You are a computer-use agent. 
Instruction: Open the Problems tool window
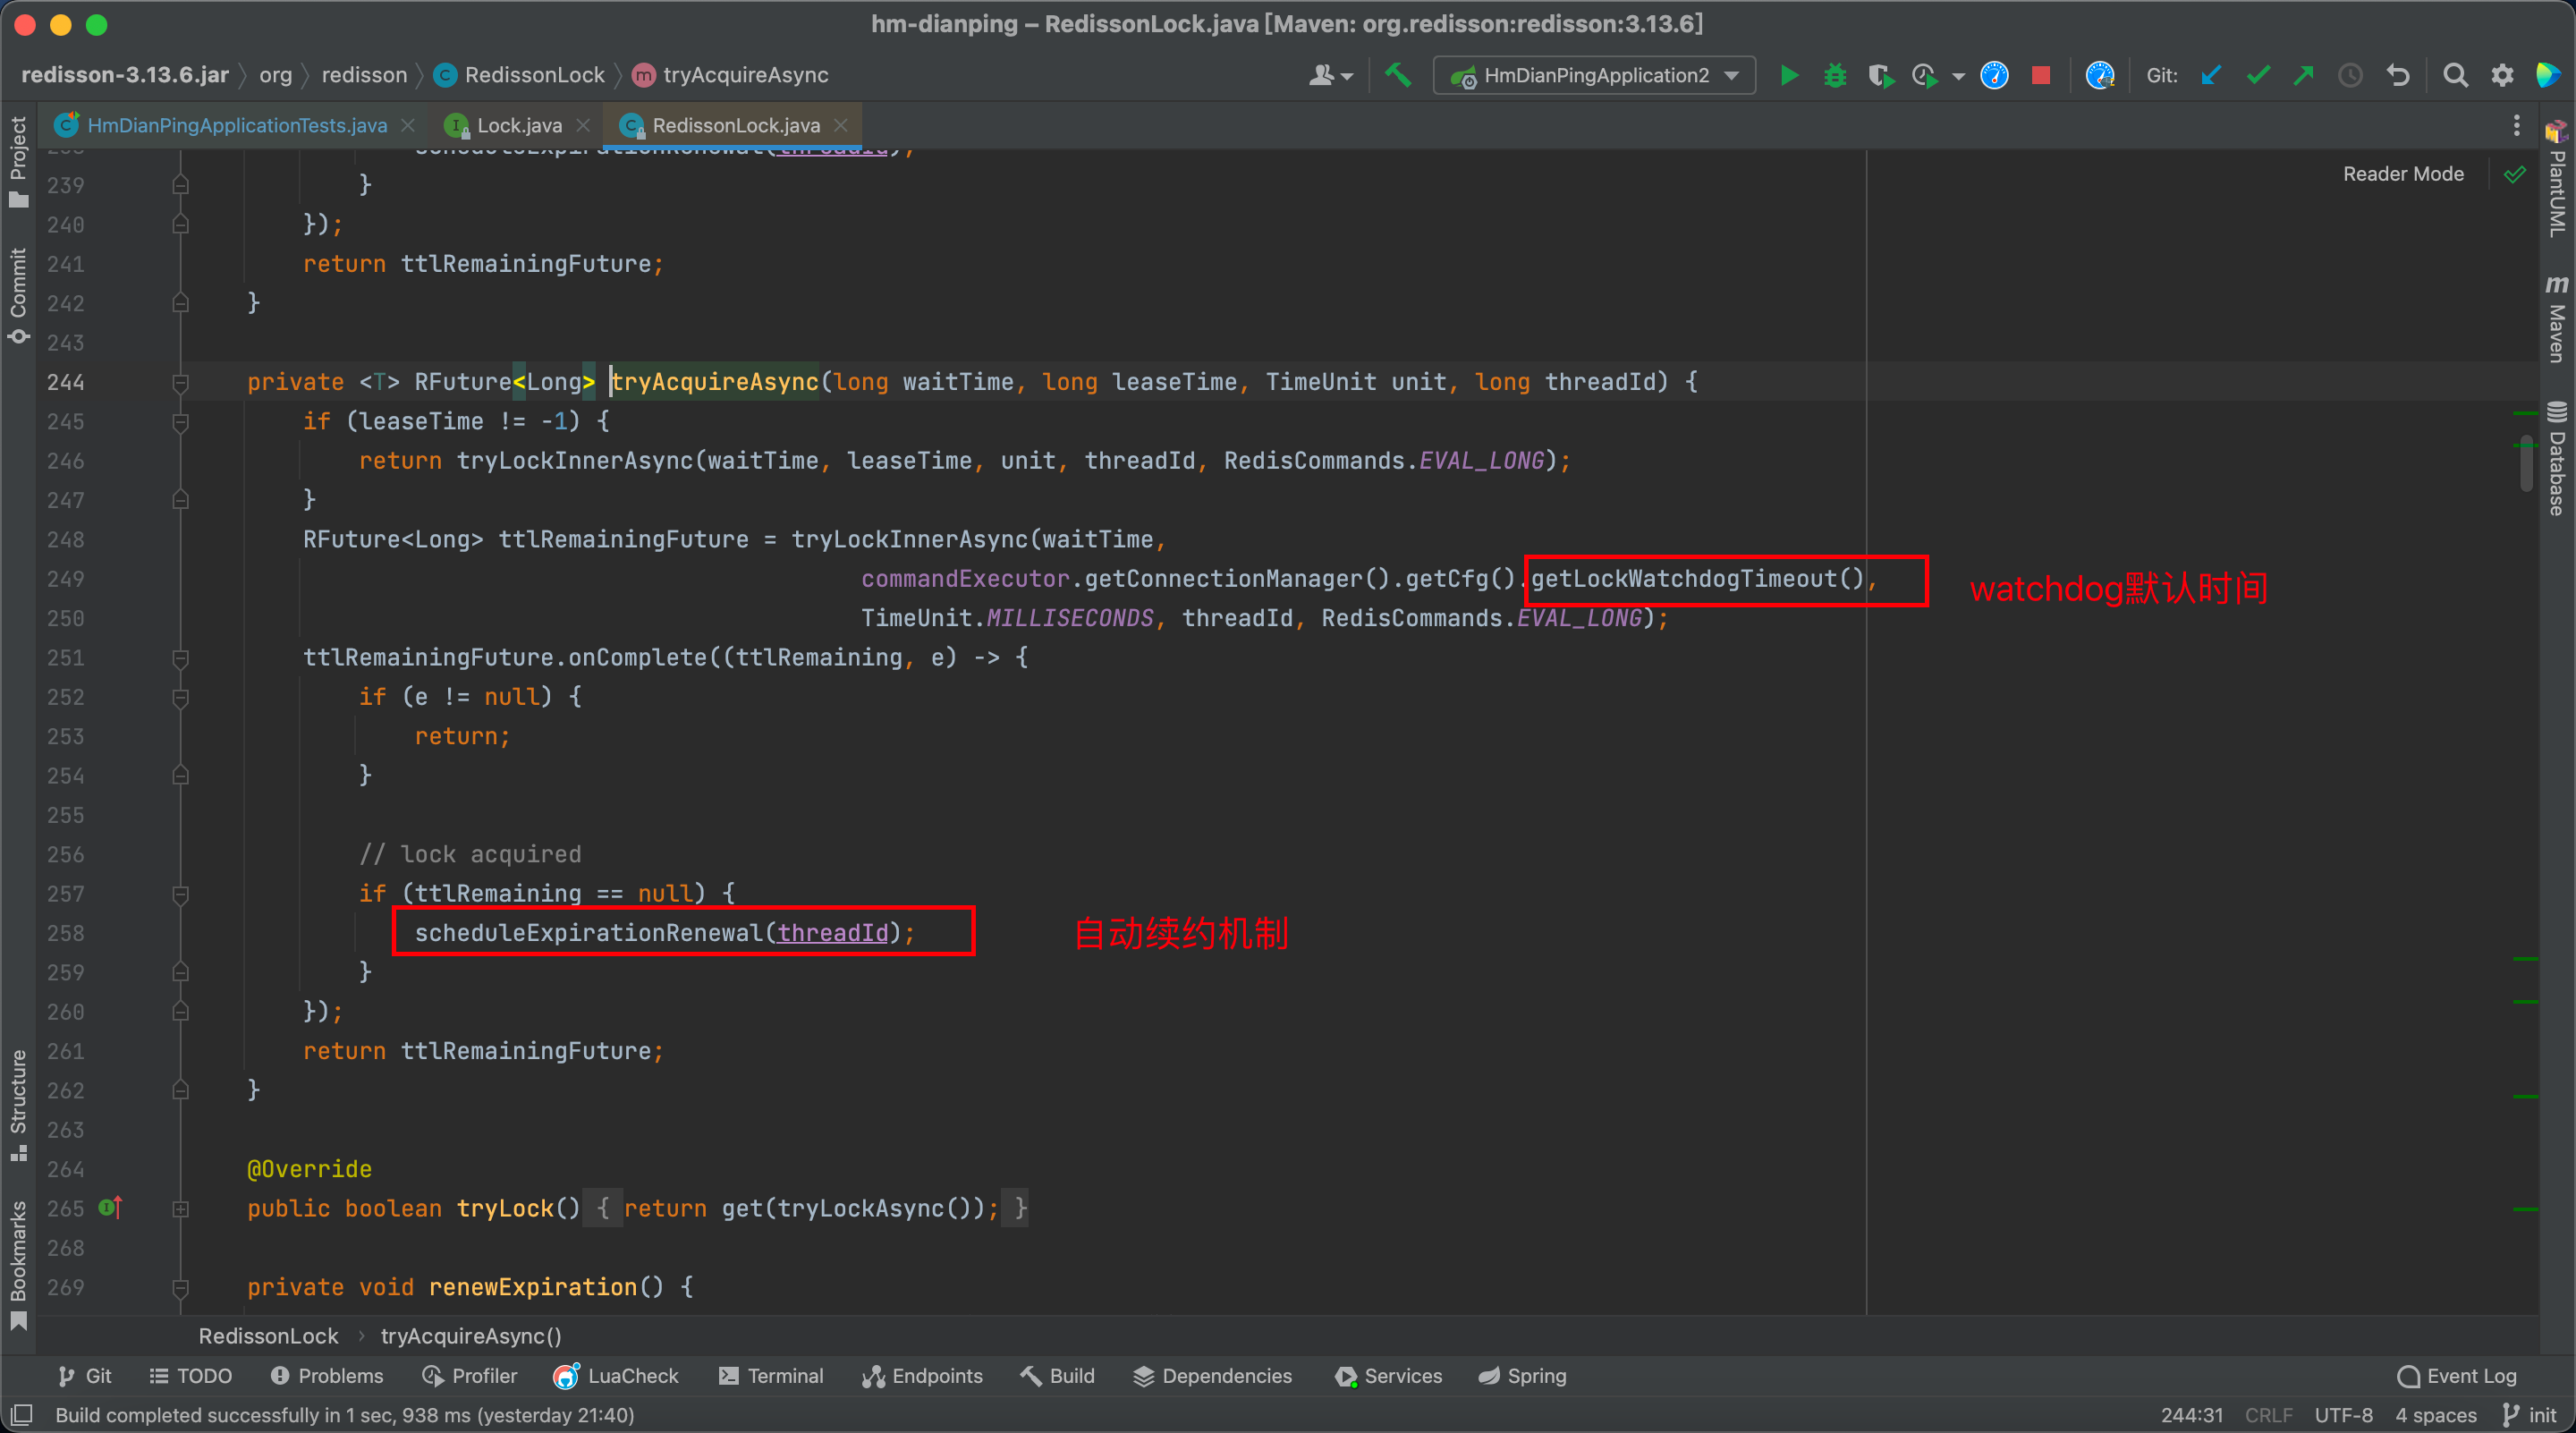(327, 1376)
